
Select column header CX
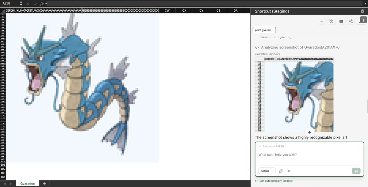(x=184, y=10)
